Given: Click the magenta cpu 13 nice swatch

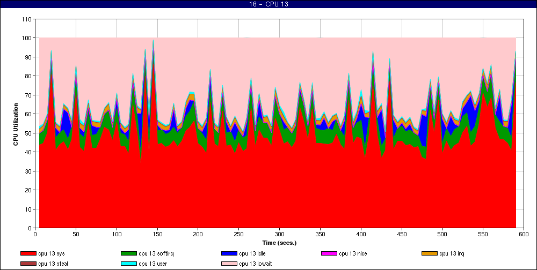Looking at the screenshot, I should 329,253.
